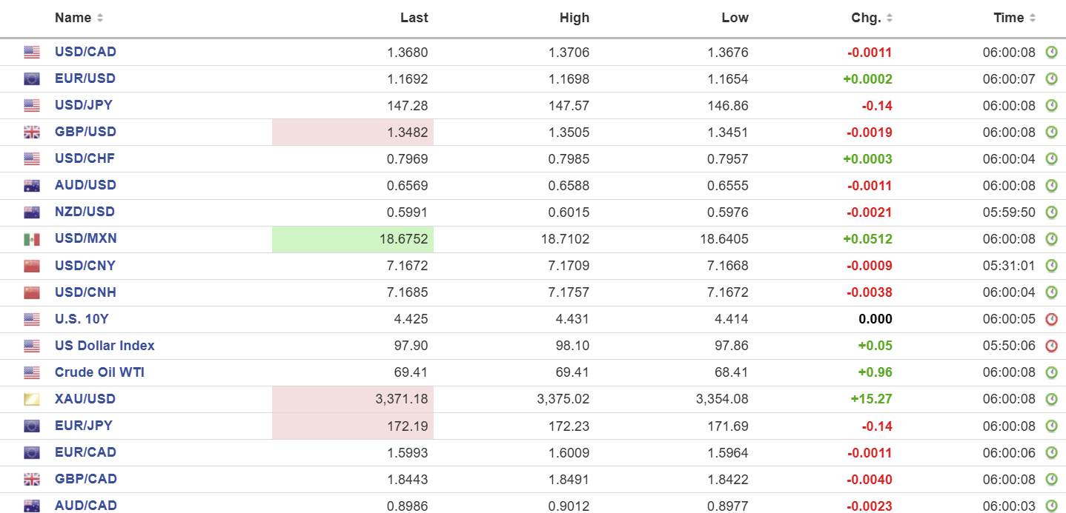Open the US Dollar Index link
Viewport: 1066px width, 513px height.
click(x=105, y=346)
